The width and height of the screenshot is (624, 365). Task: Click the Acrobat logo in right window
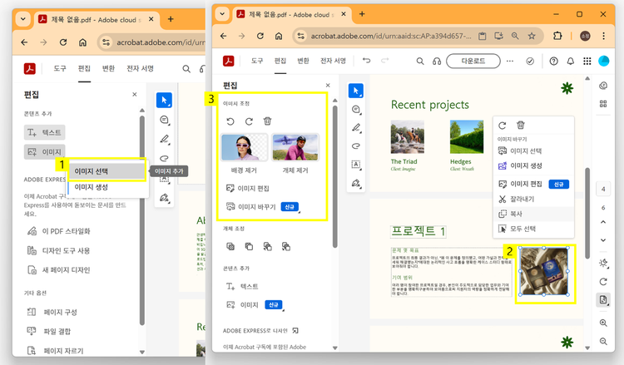[x=229, y=61]
